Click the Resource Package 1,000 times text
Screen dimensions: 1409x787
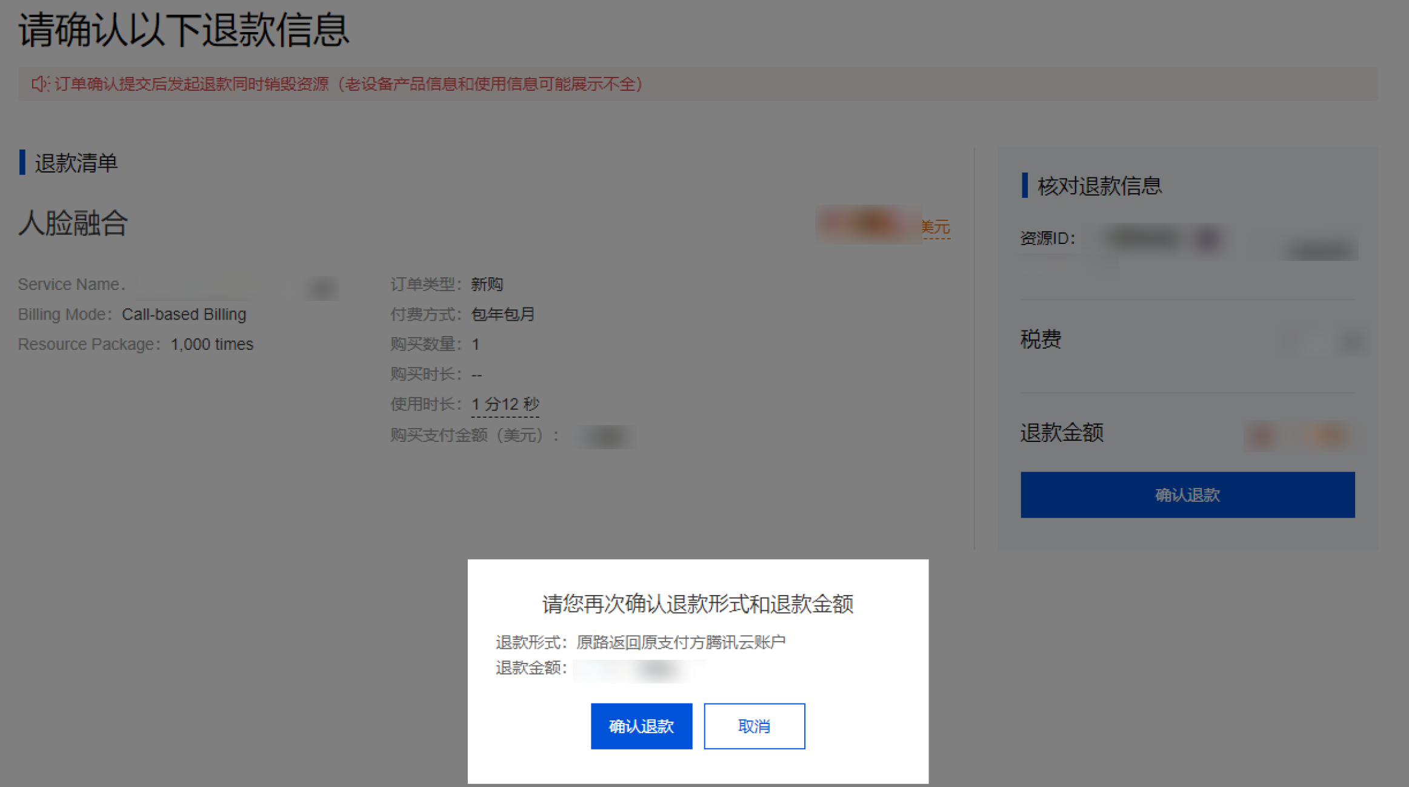(136, 344)
